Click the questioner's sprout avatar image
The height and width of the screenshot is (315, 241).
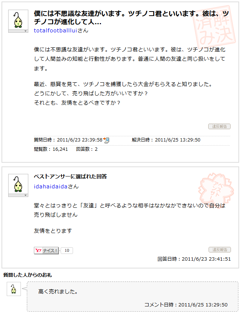[18, 20]
